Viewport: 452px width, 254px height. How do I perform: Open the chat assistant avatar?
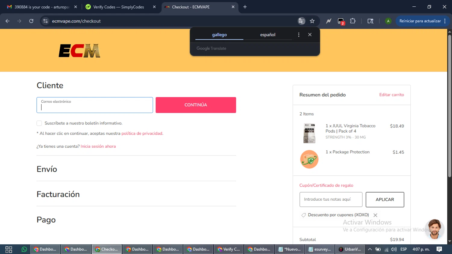tap(434, 229)
